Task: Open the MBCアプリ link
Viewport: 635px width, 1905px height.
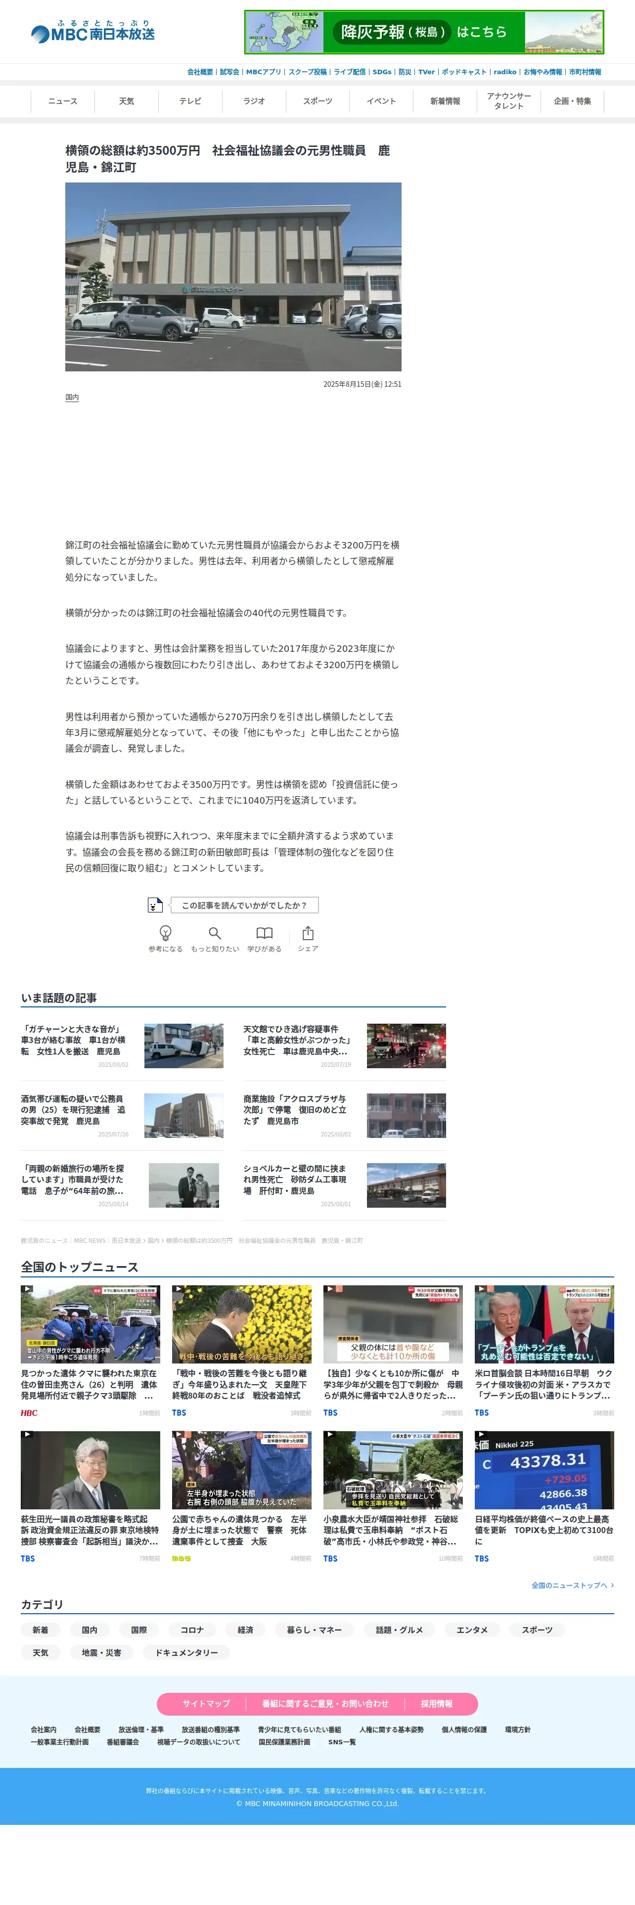Action: (x=264, y=72)
